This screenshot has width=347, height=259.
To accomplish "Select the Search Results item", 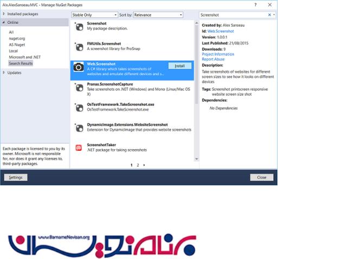I will pyautogui.click(x=21, y=63).
